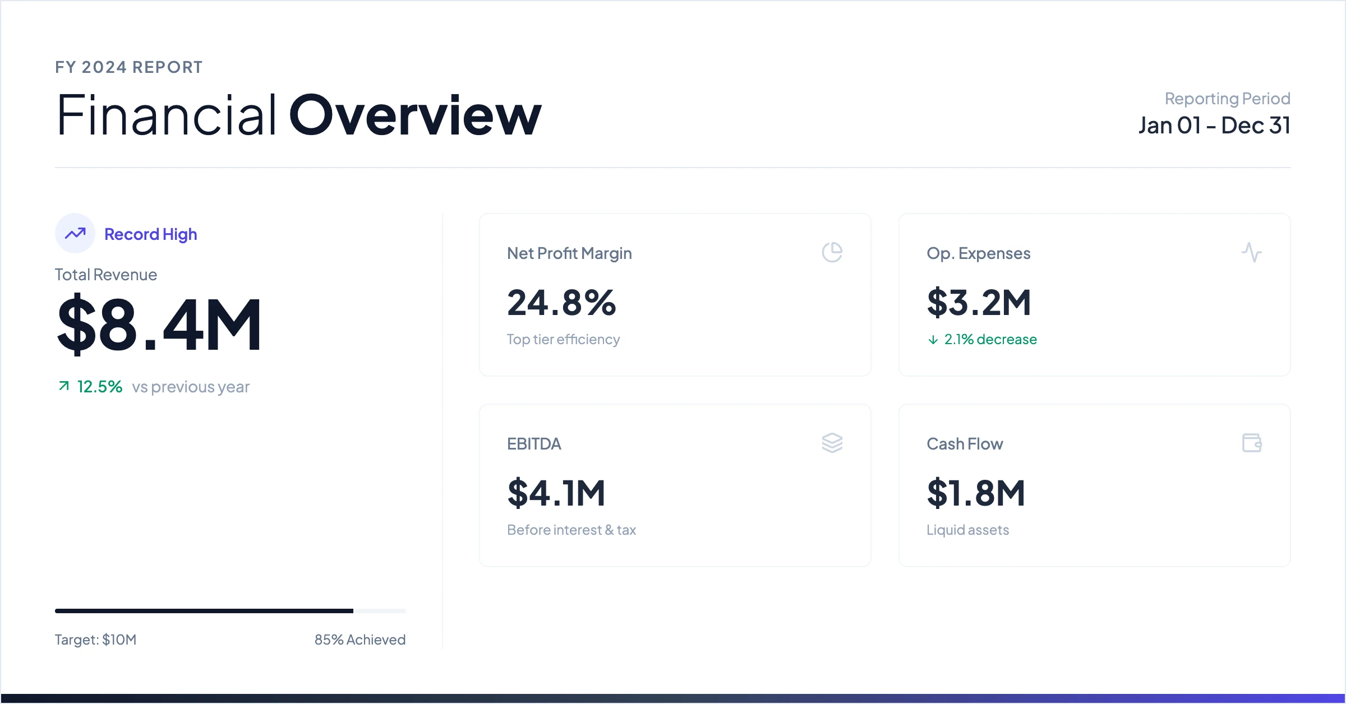Click the Jan 01 – Dec 31 reporting period
This screenshot has height=704, width=1346.
(x=1215, y=126)
